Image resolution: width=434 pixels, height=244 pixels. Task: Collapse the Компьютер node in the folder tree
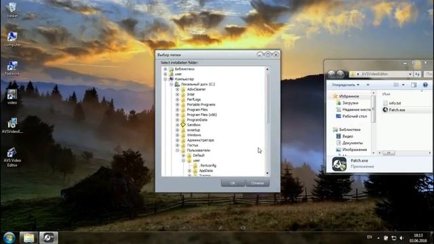(165, 79)
